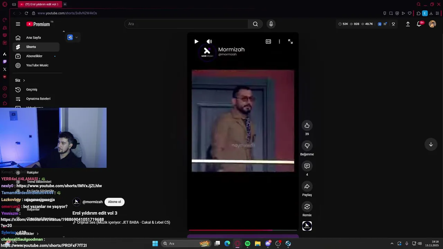
Task: Search open tabs with magnifier
Action: tap(419, 4)
